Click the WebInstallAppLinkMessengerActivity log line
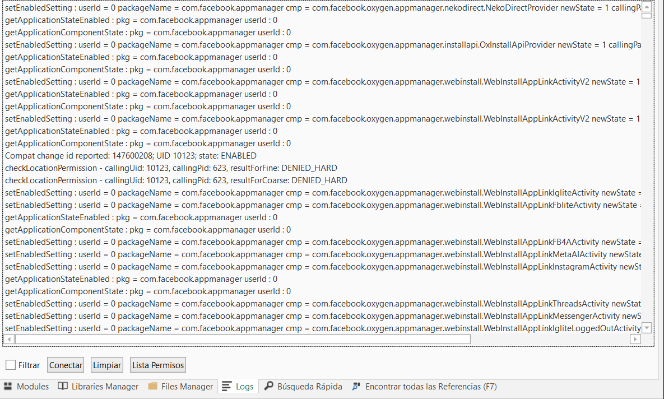 322,316
